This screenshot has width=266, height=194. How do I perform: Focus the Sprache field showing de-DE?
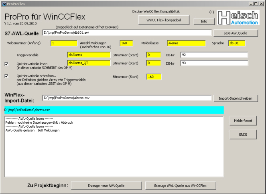pyautogui.click(x=237, y=43)
